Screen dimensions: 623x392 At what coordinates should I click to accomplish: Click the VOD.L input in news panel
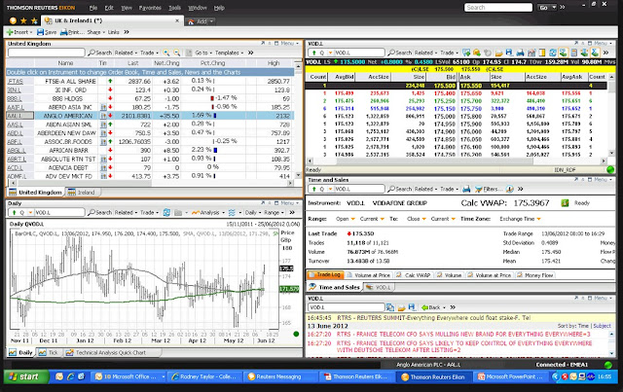click(347, 307)
